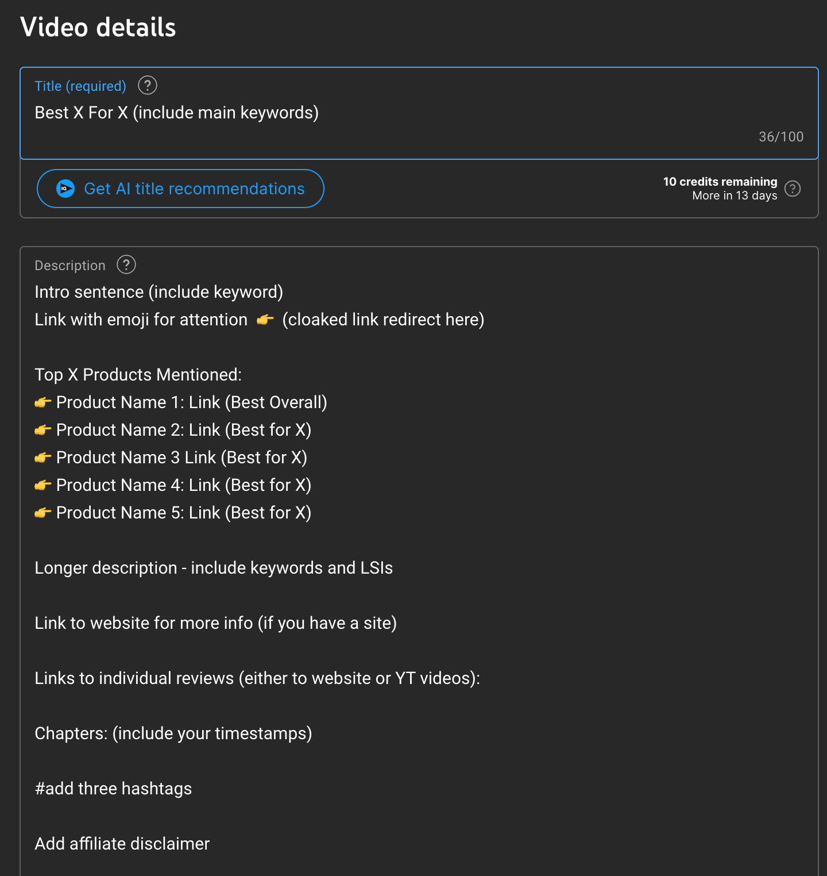Click the 'Intro sentence (include keyword)' line
Viewport: 827px width, 876px height.
coord(159,292)
